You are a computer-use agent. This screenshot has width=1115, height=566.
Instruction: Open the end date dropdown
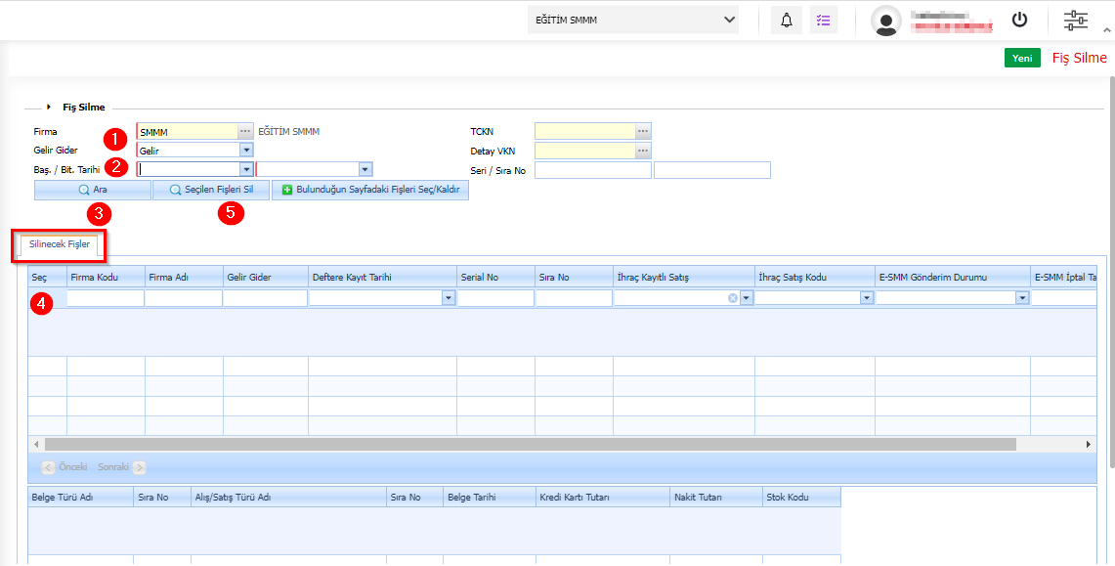click(x=365, y=169)
